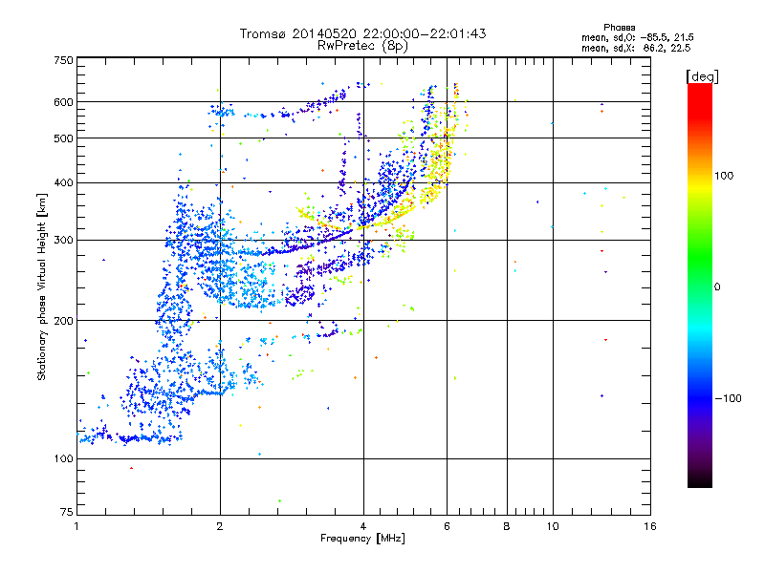Select the 'mean, sd,X: 86.2, 22.5' line
Image resolution: width=765 pixels, height=573 pixels.
636,48
